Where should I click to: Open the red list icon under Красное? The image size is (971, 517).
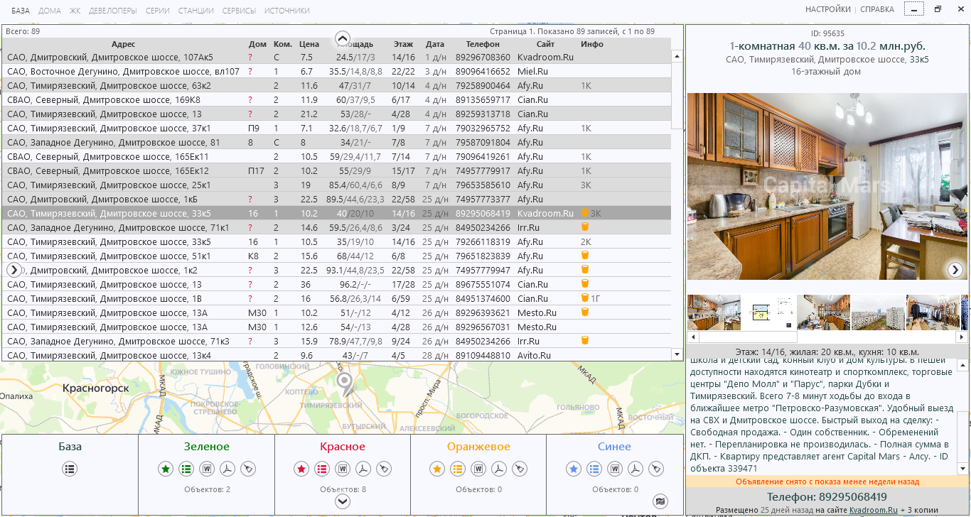(x=322, y=469)
